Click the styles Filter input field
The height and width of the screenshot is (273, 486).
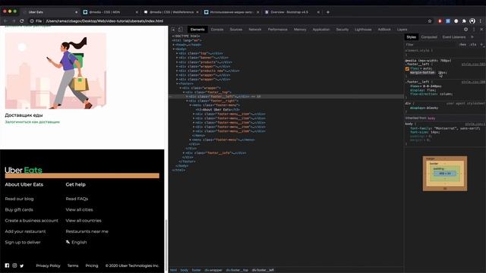click(431, 45)
